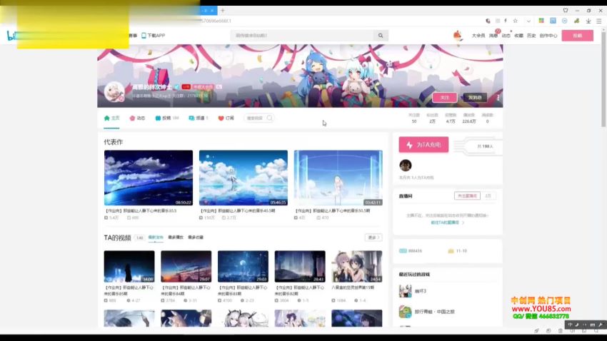Click the pink 关注 follow button
Image resolution: width=607 pixels, height=341 pixels.
coord(444,98)
